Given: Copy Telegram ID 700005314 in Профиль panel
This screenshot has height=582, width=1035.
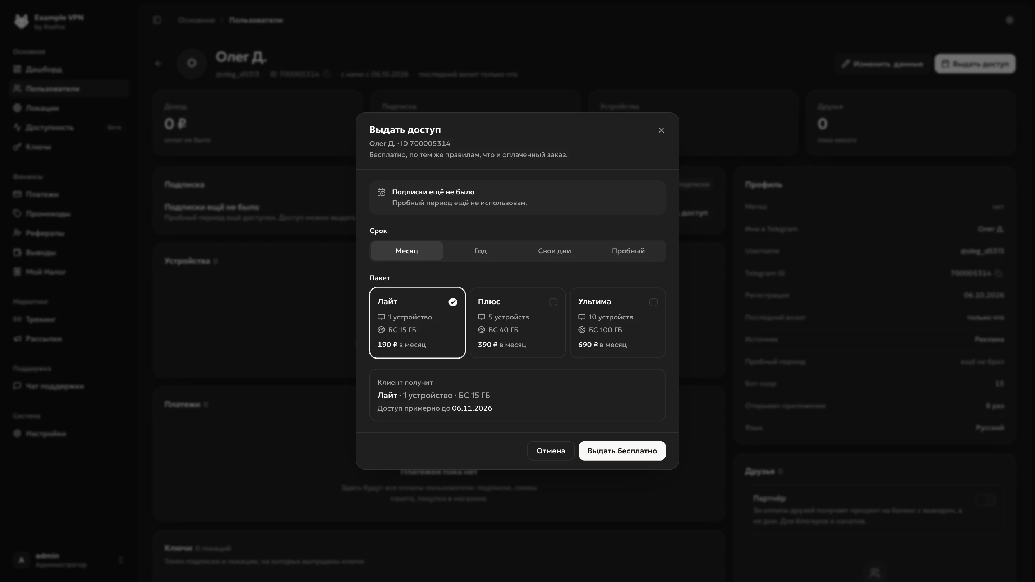Looking at the screenshot, I should point(999,273).
